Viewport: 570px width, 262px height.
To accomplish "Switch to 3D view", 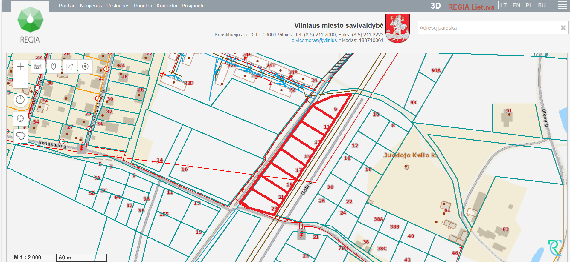I will [436, 6].
